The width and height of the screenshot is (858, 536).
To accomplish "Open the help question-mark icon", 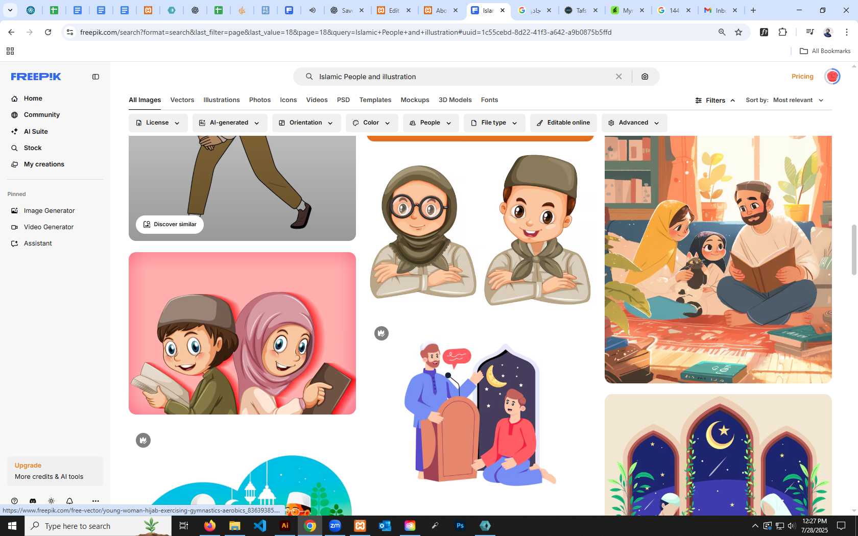I will (14, 501).
